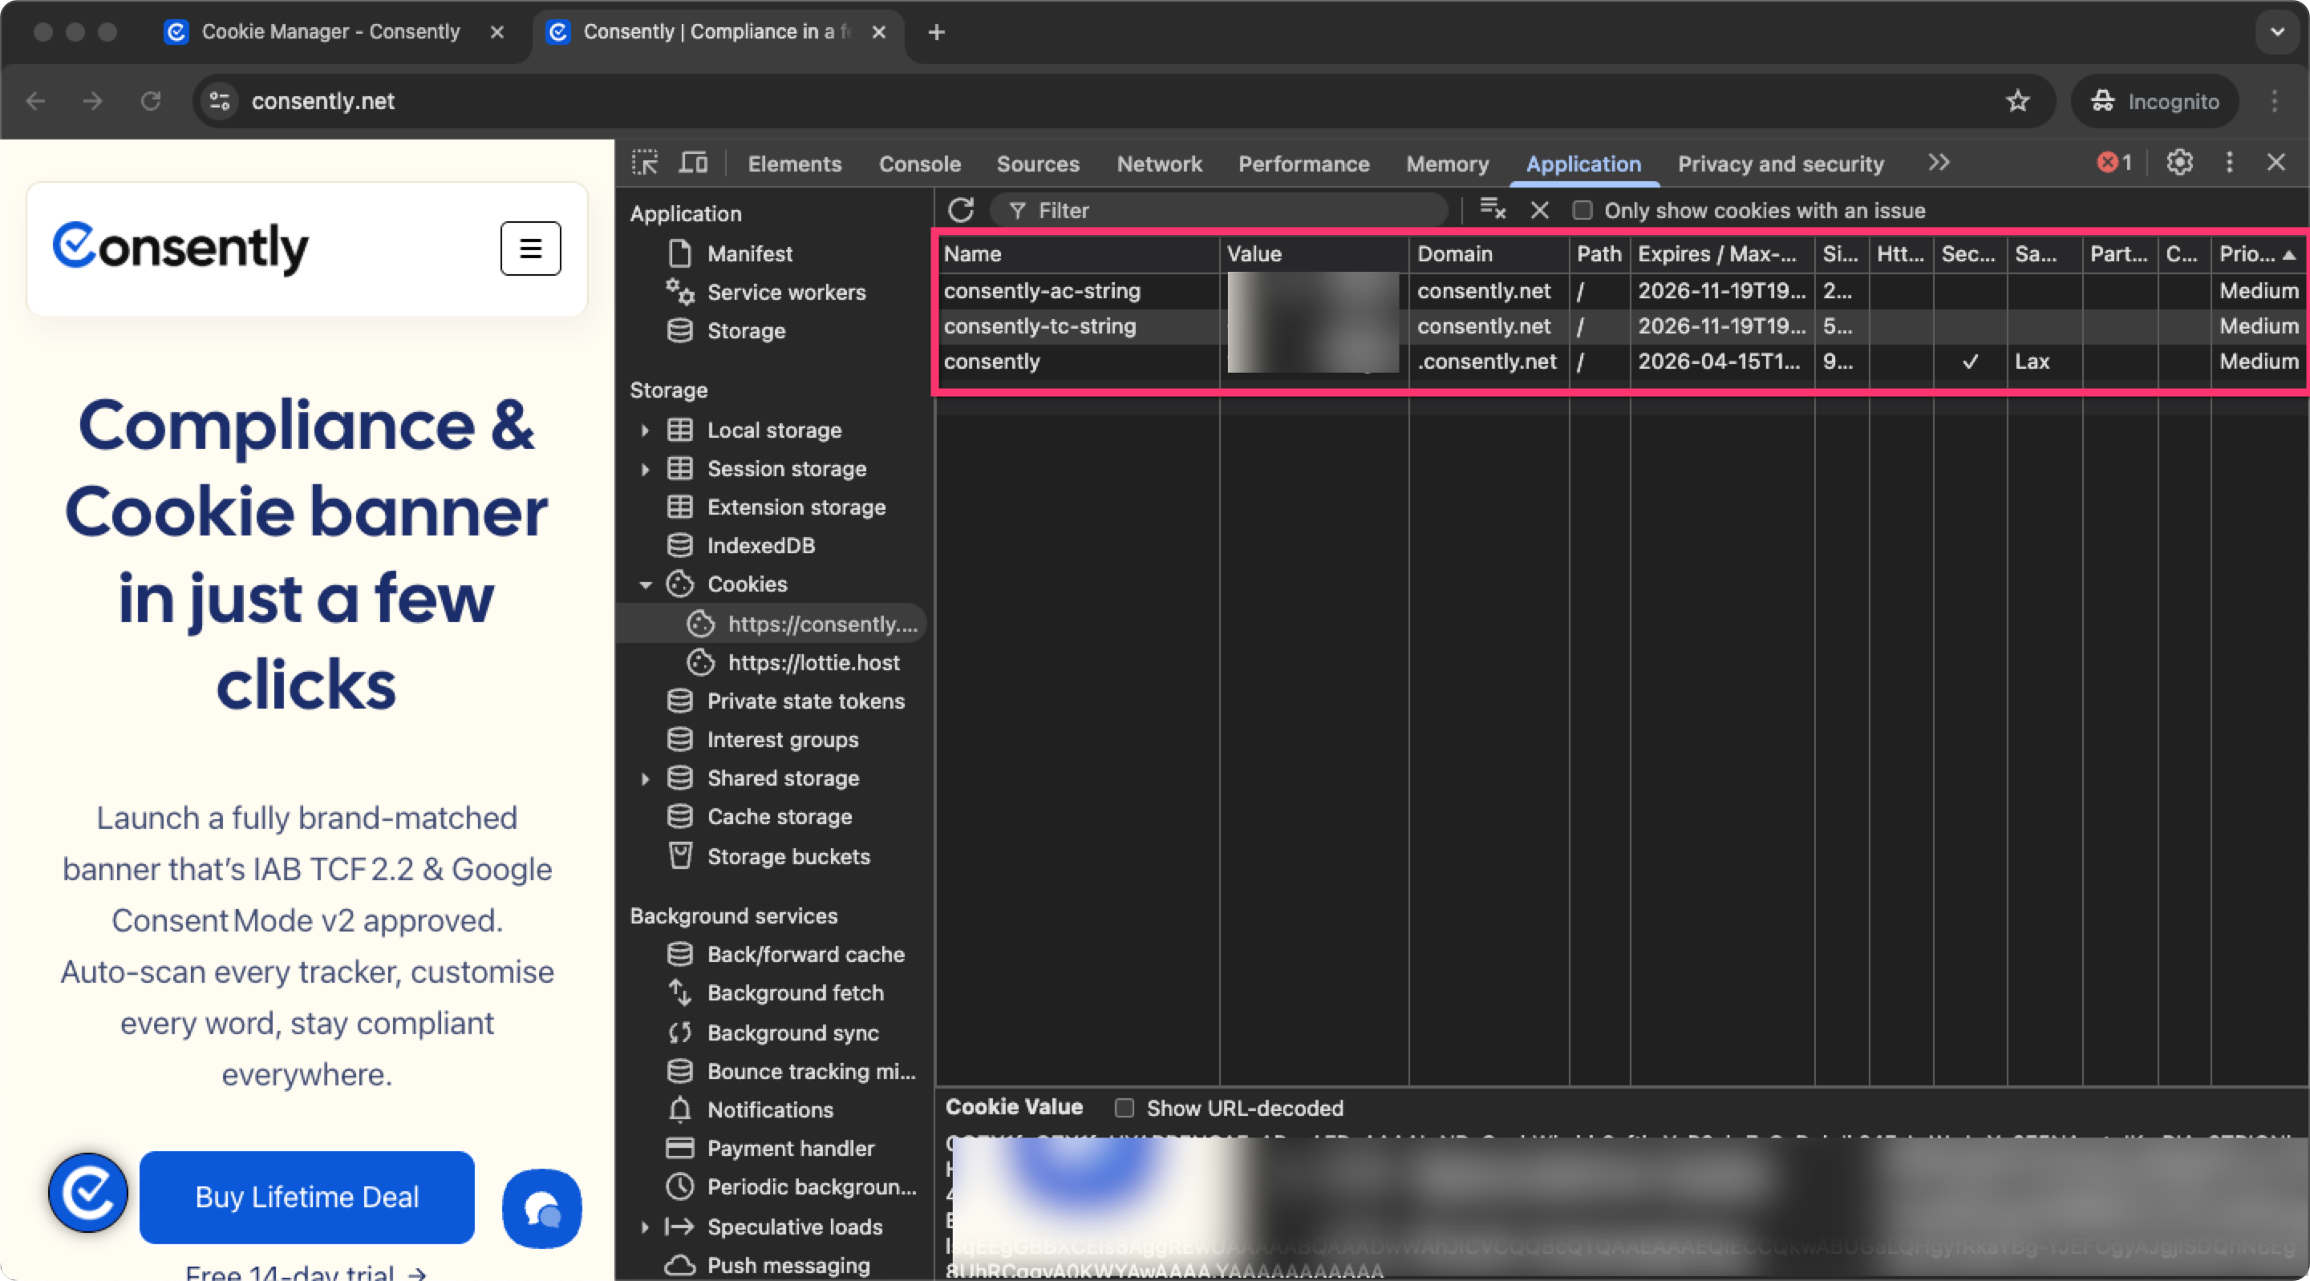
Task: Open DevTools settings gear
Action: (2179, 164)
